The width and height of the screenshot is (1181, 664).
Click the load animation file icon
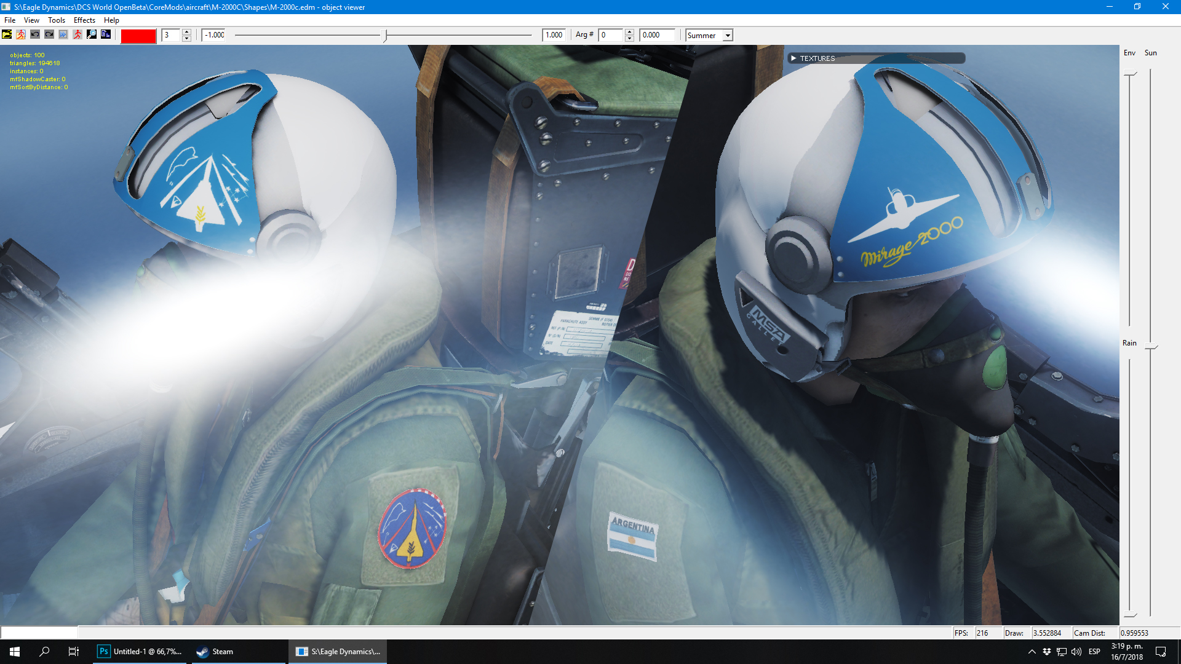click(x=21, y=34)
